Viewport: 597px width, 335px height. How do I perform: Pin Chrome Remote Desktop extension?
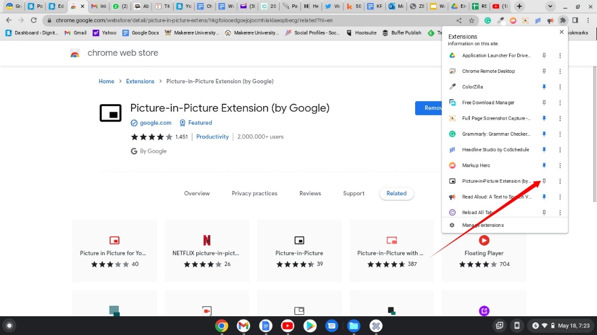tap(544, 71)
